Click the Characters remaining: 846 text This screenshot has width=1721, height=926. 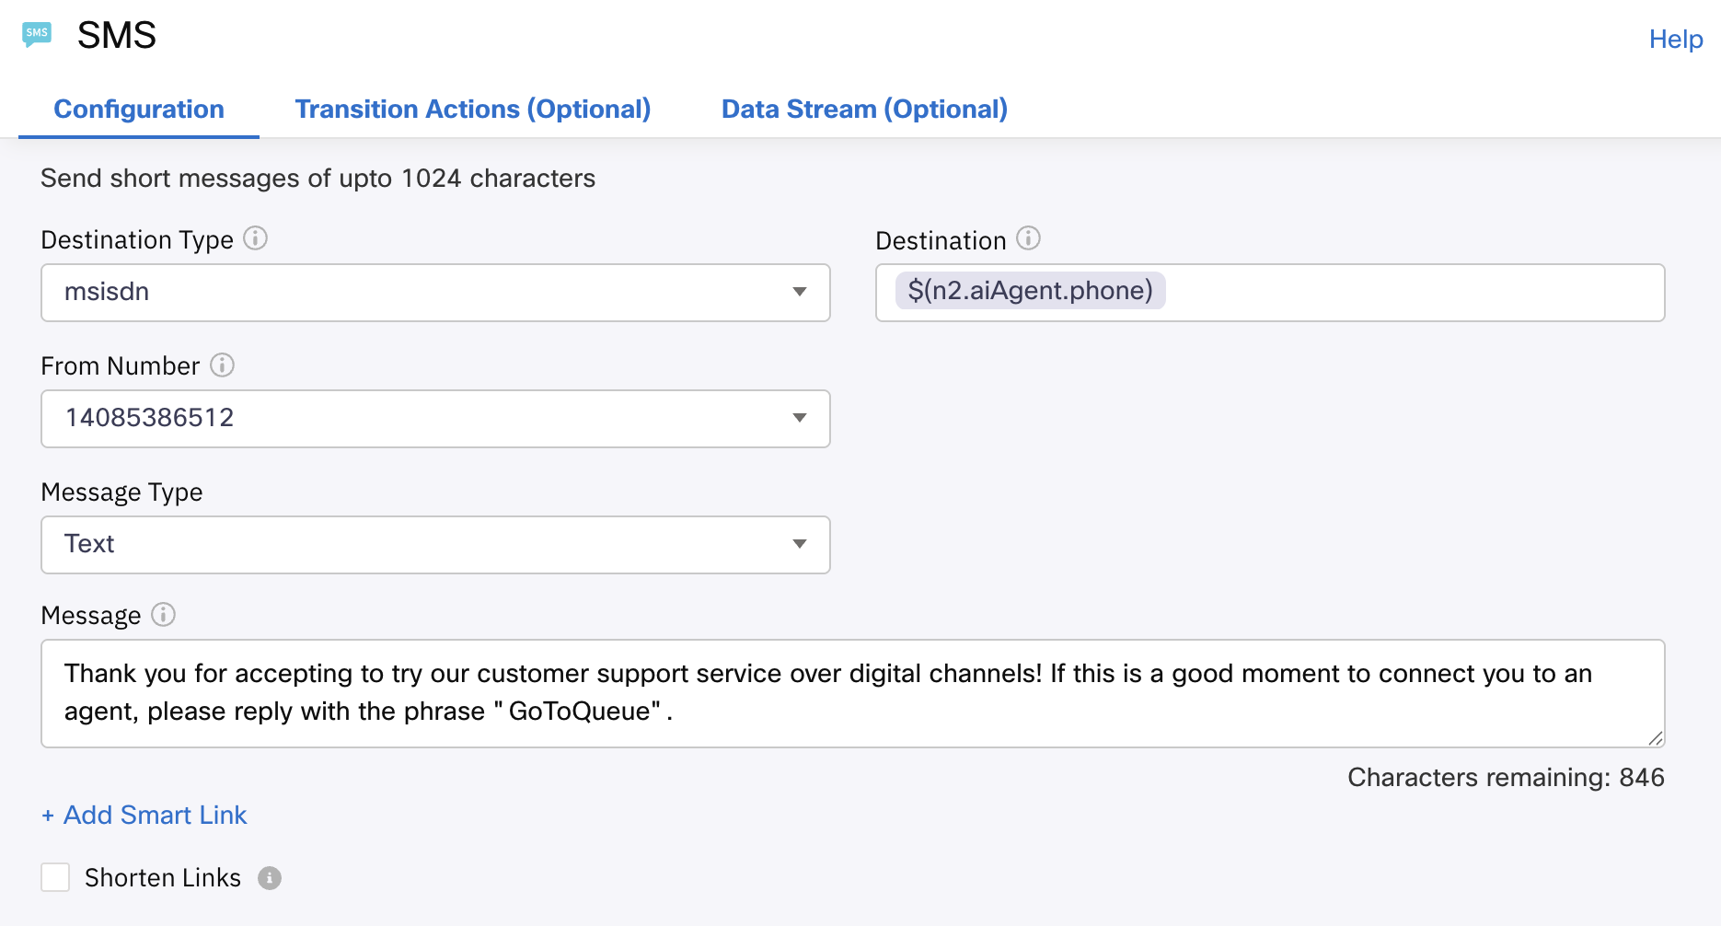[1506, 777]
